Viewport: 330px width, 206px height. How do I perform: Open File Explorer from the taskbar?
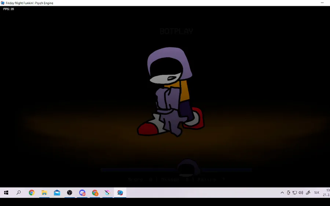point(44,192)
